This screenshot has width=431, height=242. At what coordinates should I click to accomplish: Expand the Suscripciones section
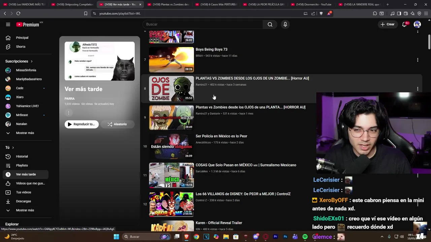[x=19, y=61]
